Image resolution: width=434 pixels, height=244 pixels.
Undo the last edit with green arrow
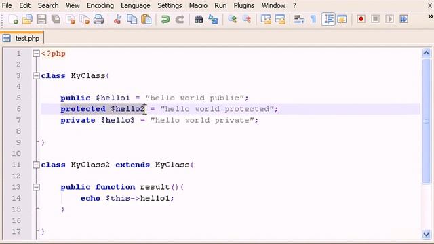coord(165,20)
